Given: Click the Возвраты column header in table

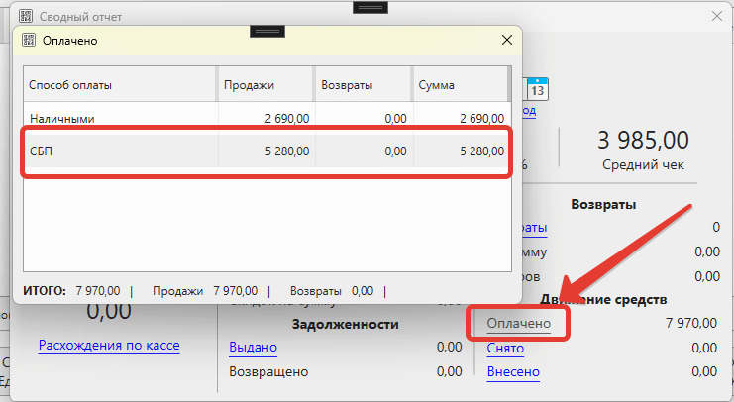Looking at the screenshot, I should [363, 85].
